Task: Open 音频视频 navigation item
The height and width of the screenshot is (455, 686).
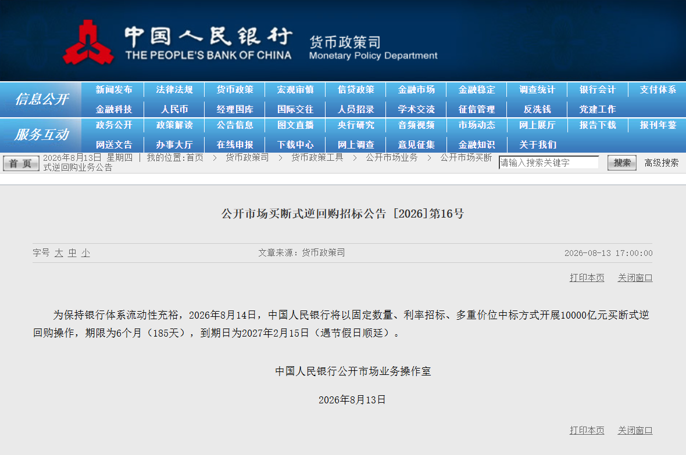Action: [416, 125]
